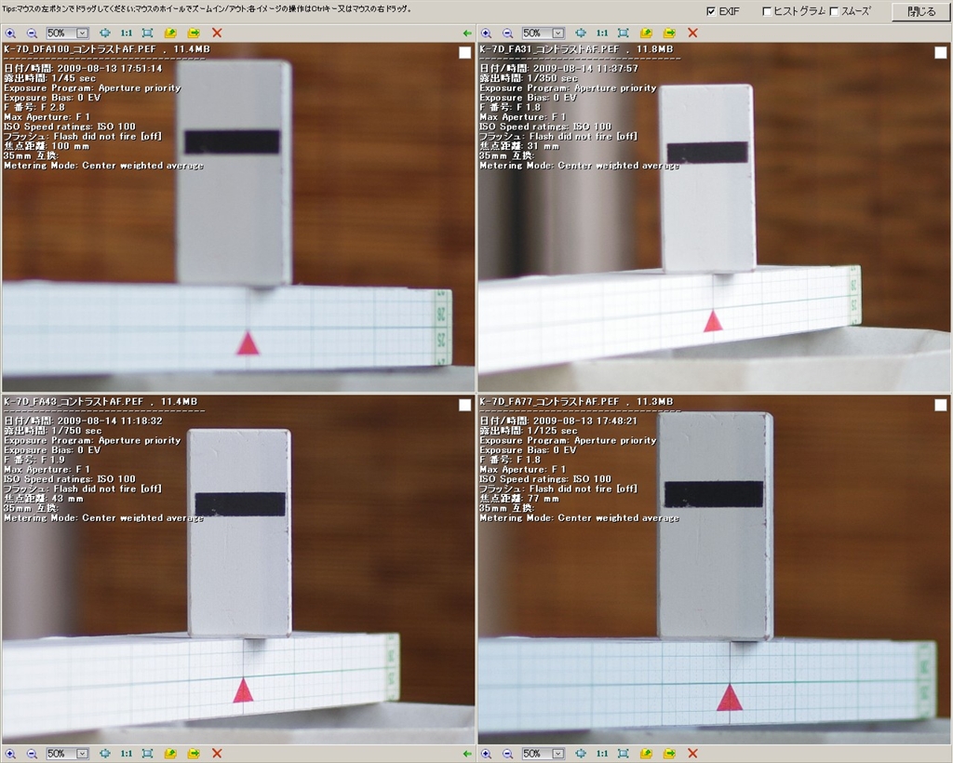Click filename text K-7D_FA43_コントラストAF.PEF
The width and height of the screenshot is (953, 763).
pyautogui.click(x=74, y=402)
